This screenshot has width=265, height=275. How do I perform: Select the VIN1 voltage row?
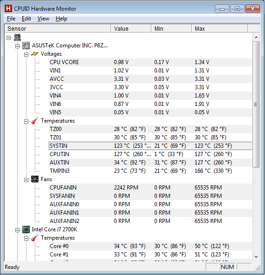coord(150,71)
